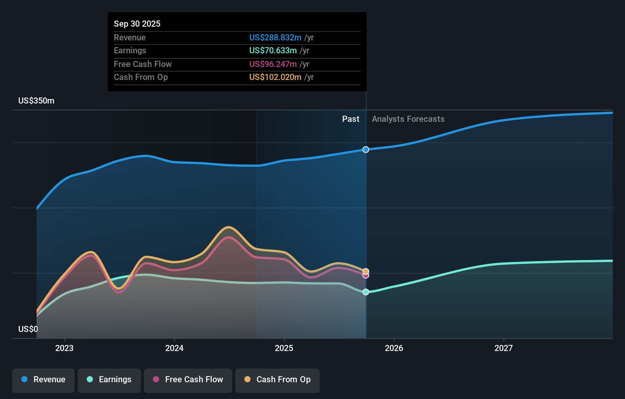
Task: Open the Sep 30 2025 tooltip date selector
Action: coord(137,24)
